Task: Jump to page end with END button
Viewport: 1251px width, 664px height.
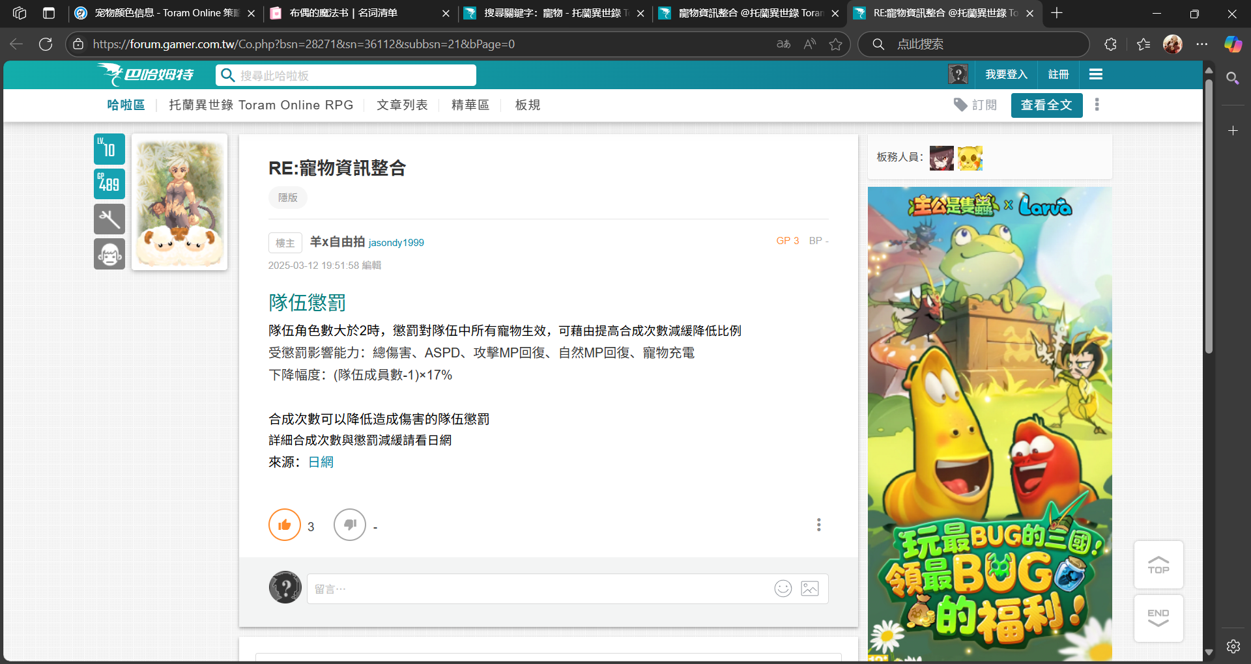Action: [1158, 618]
